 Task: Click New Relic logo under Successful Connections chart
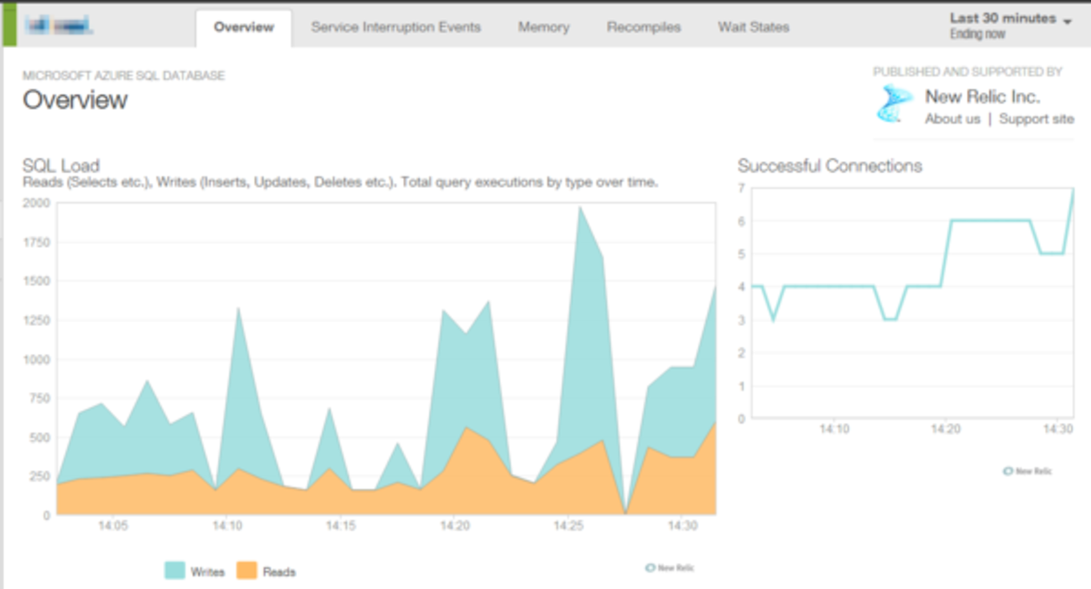(x=1027, y=472)
